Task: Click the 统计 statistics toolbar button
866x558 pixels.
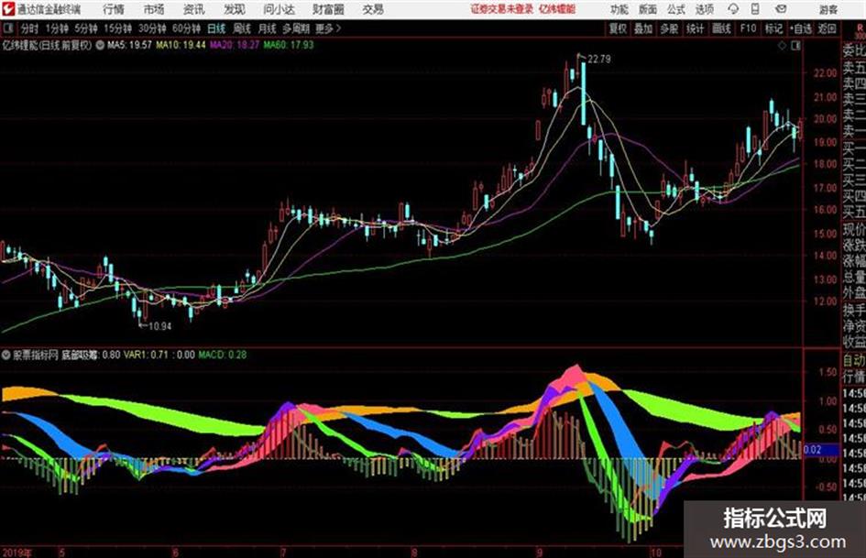Action: coord(696,28)
